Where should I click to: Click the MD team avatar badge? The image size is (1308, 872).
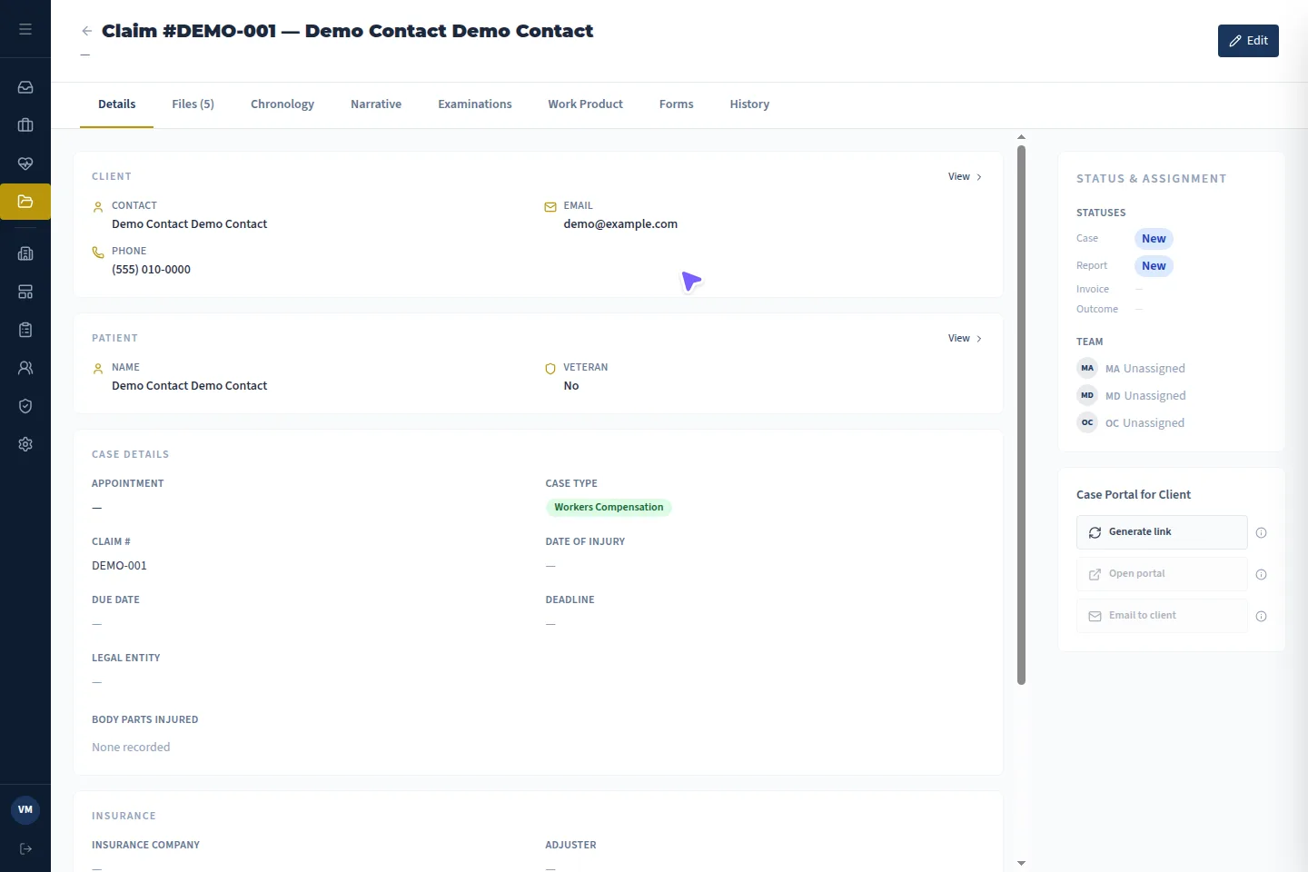(1087, 395)
